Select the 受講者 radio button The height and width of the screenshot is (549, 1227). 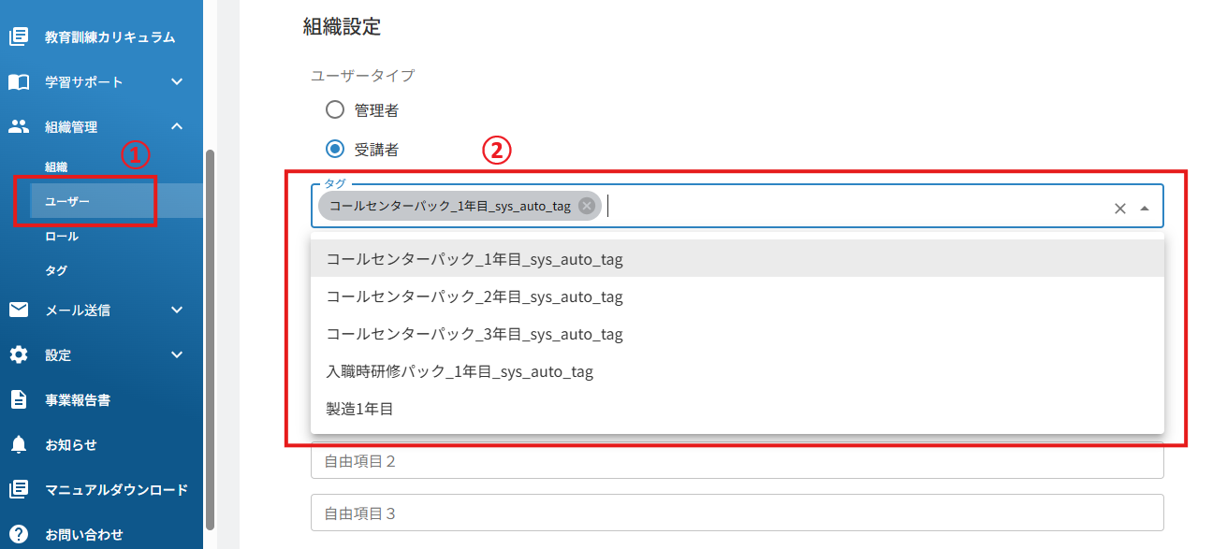click(335, 149)
